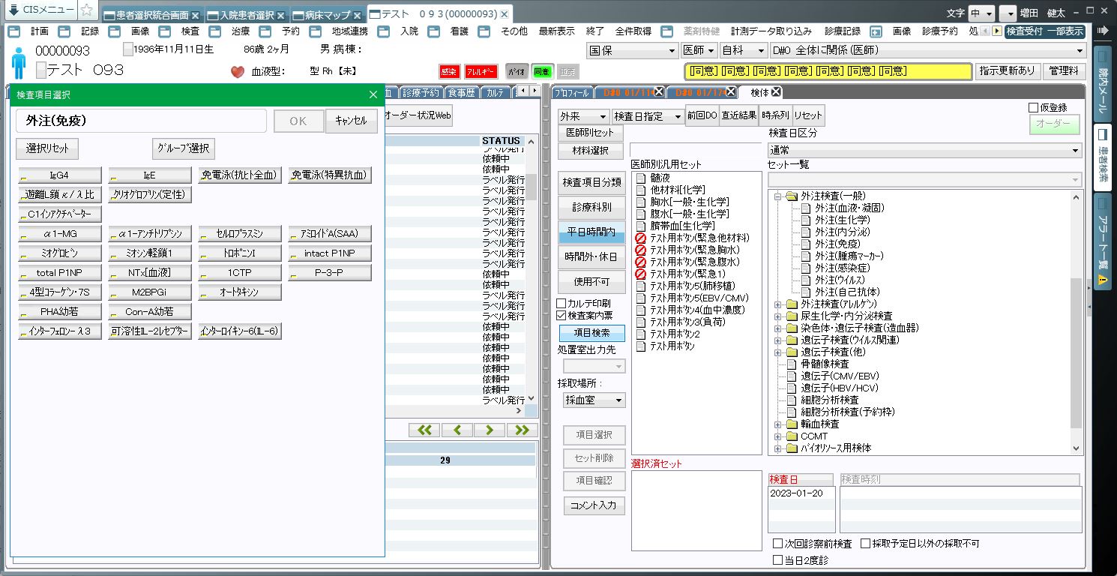The image size is (1117, 576).
Task: Open the 食事歴 tab
Action: click(x=461, y=93)
